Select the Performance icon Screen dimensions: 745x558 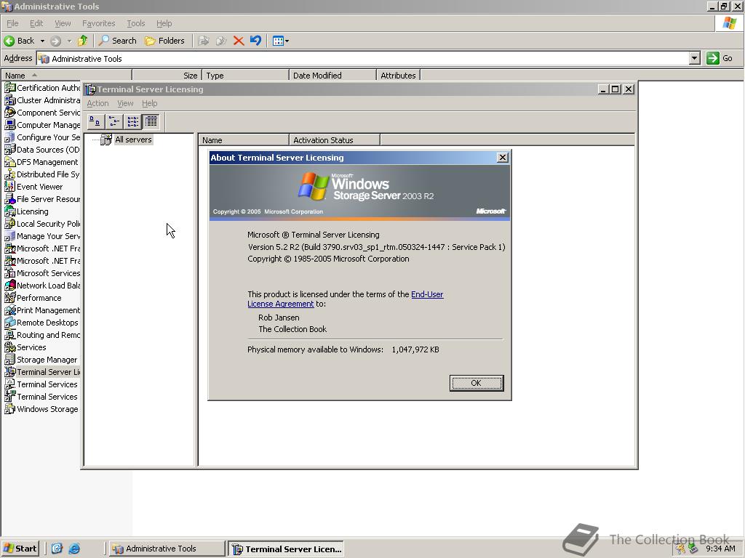(x=10, y=297)
